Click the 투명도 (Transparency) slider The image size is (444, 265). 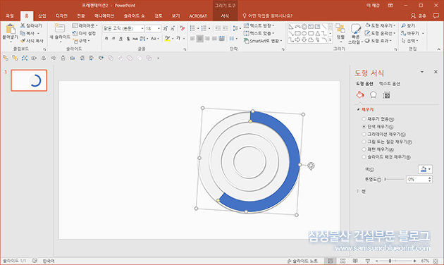[395, 179]
